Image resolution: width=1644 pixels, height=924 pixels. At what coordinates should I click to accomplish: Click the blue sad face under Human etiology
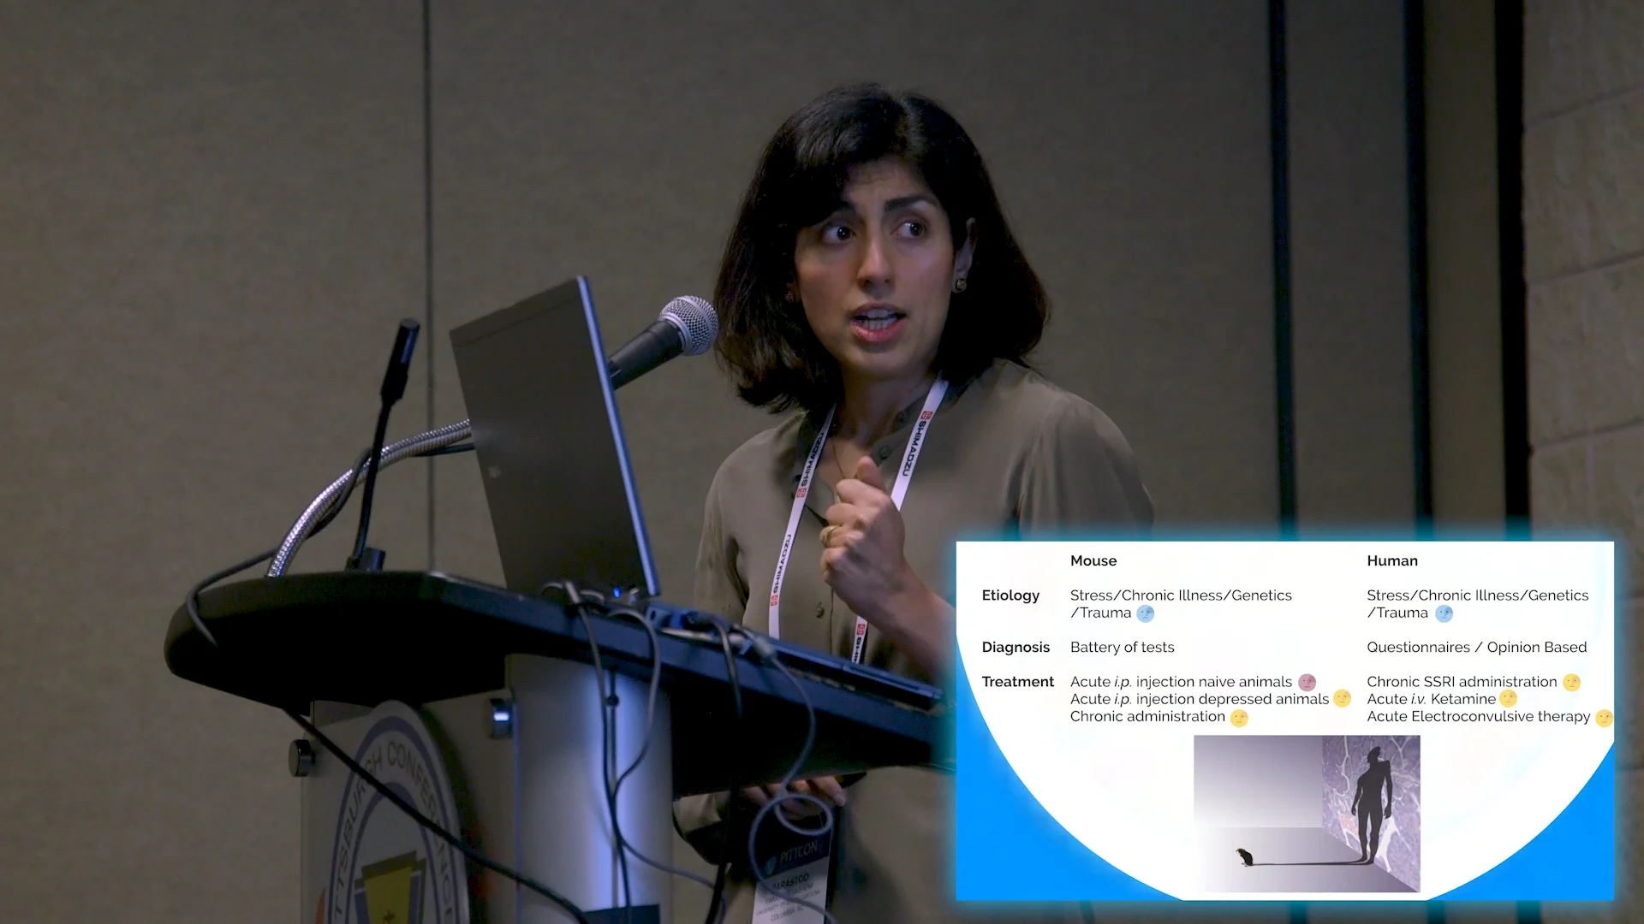1444,613
